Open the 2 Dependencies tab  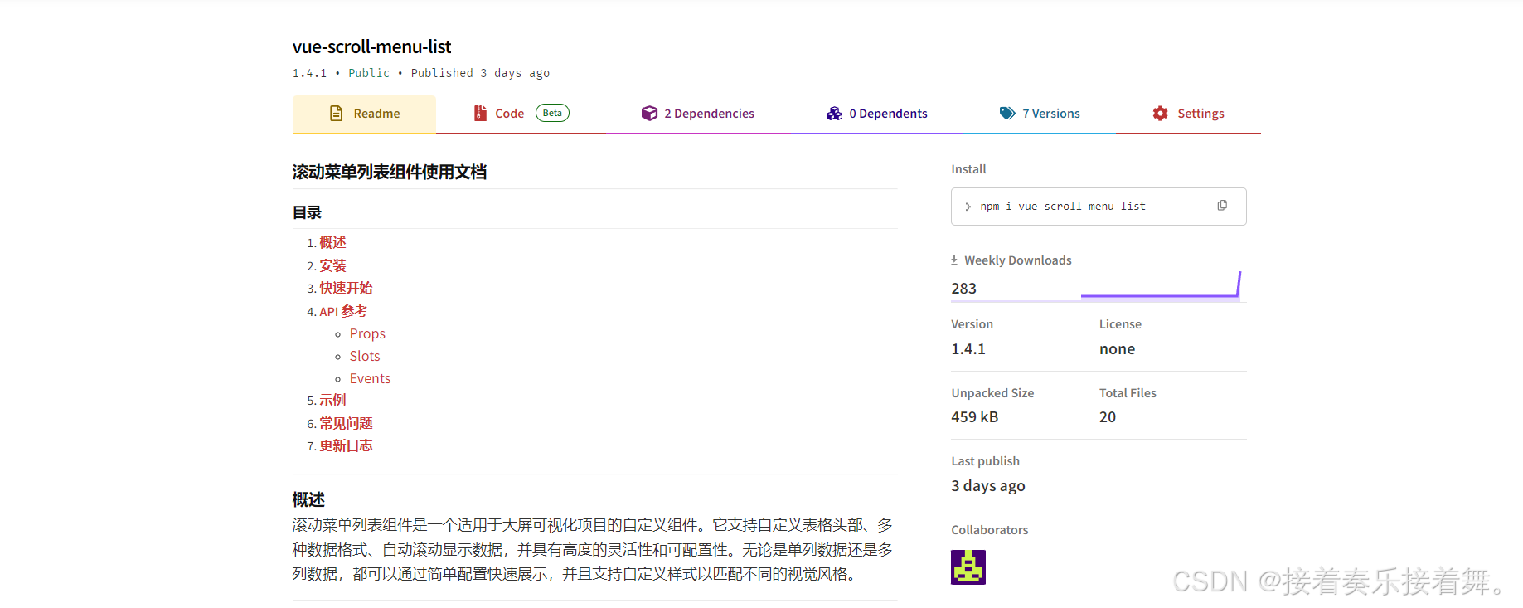pyautogui.click(x=697, y=114)
